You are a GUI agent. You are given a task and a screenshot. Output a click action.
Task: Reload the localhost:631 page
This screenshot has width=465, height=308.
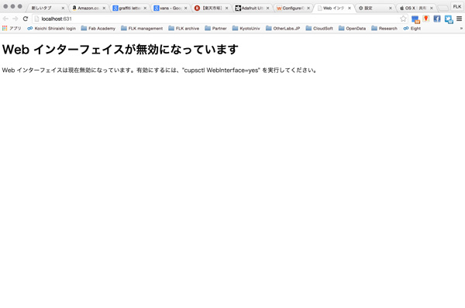click(26, 19)
